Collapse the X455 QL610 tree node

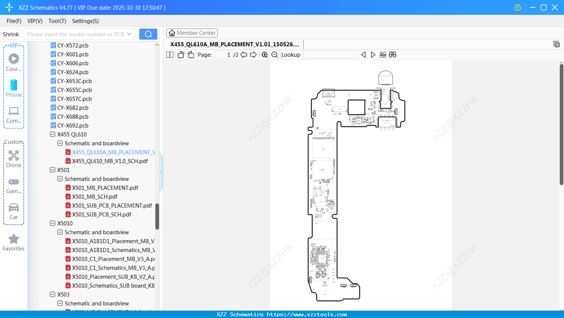pyautogui.click(x=53, y=134)
